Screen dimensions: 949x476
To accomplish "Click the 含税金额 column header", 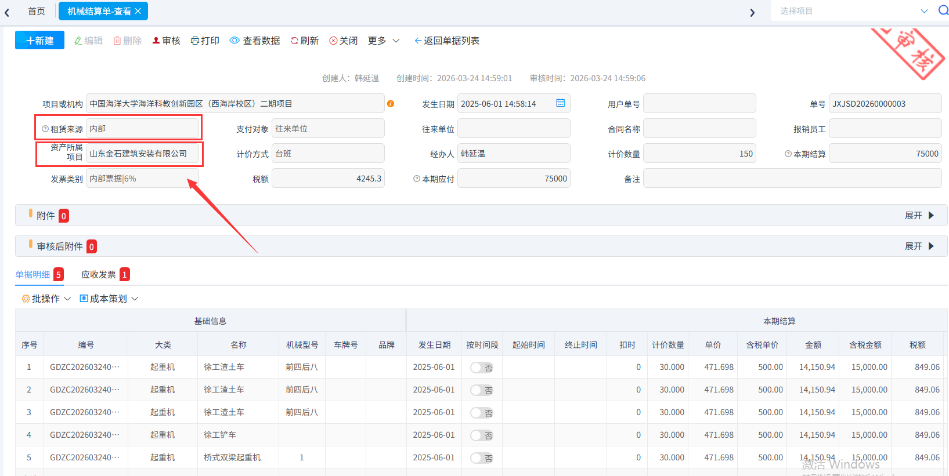I will (865, 344).
